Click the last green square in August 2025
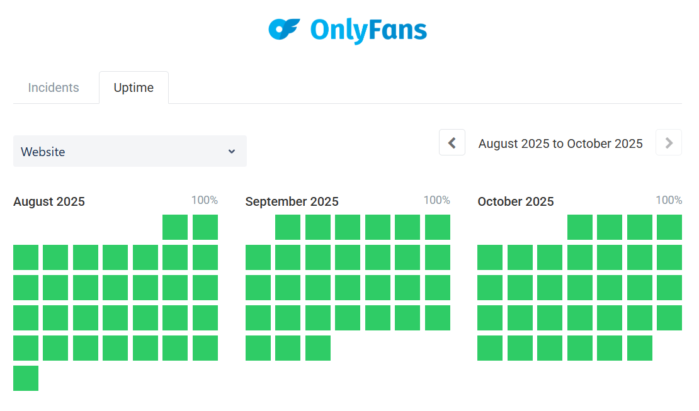 [x=25, y=378]
